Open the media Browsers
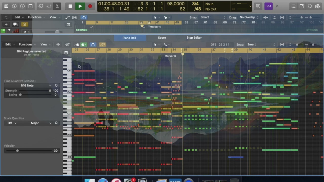324x182 pixels. (318, 6)
